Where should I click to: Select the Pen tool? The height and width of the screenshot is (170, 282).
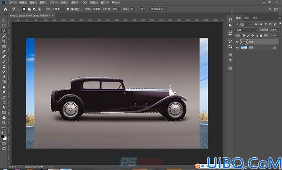click(4, 97)
